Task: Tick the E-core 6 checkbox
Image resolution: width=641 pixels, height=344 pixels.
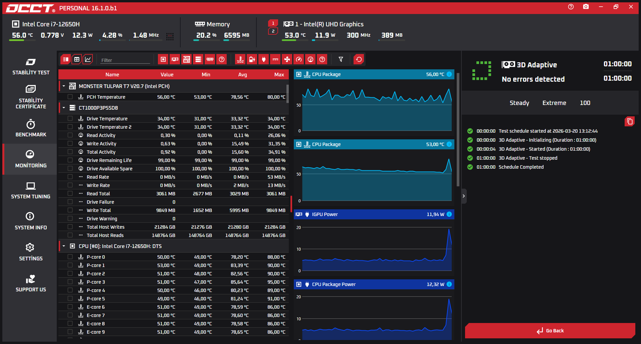Action: tap(70, 307)
